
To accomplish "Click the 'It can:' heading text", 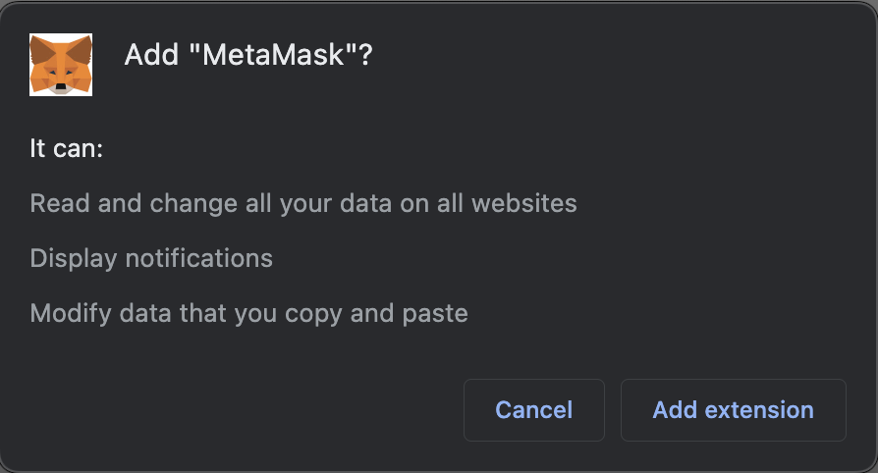I will coord(67,150).
